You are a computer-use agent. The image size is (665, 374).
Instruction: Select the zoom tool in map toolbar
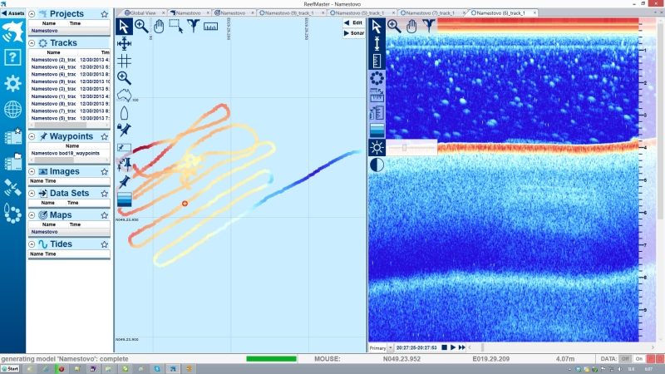(141, 26)
